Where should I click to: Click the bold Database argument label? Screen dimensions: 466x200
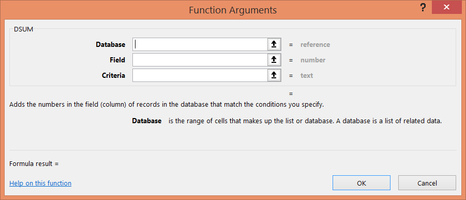tap(110, 44)
